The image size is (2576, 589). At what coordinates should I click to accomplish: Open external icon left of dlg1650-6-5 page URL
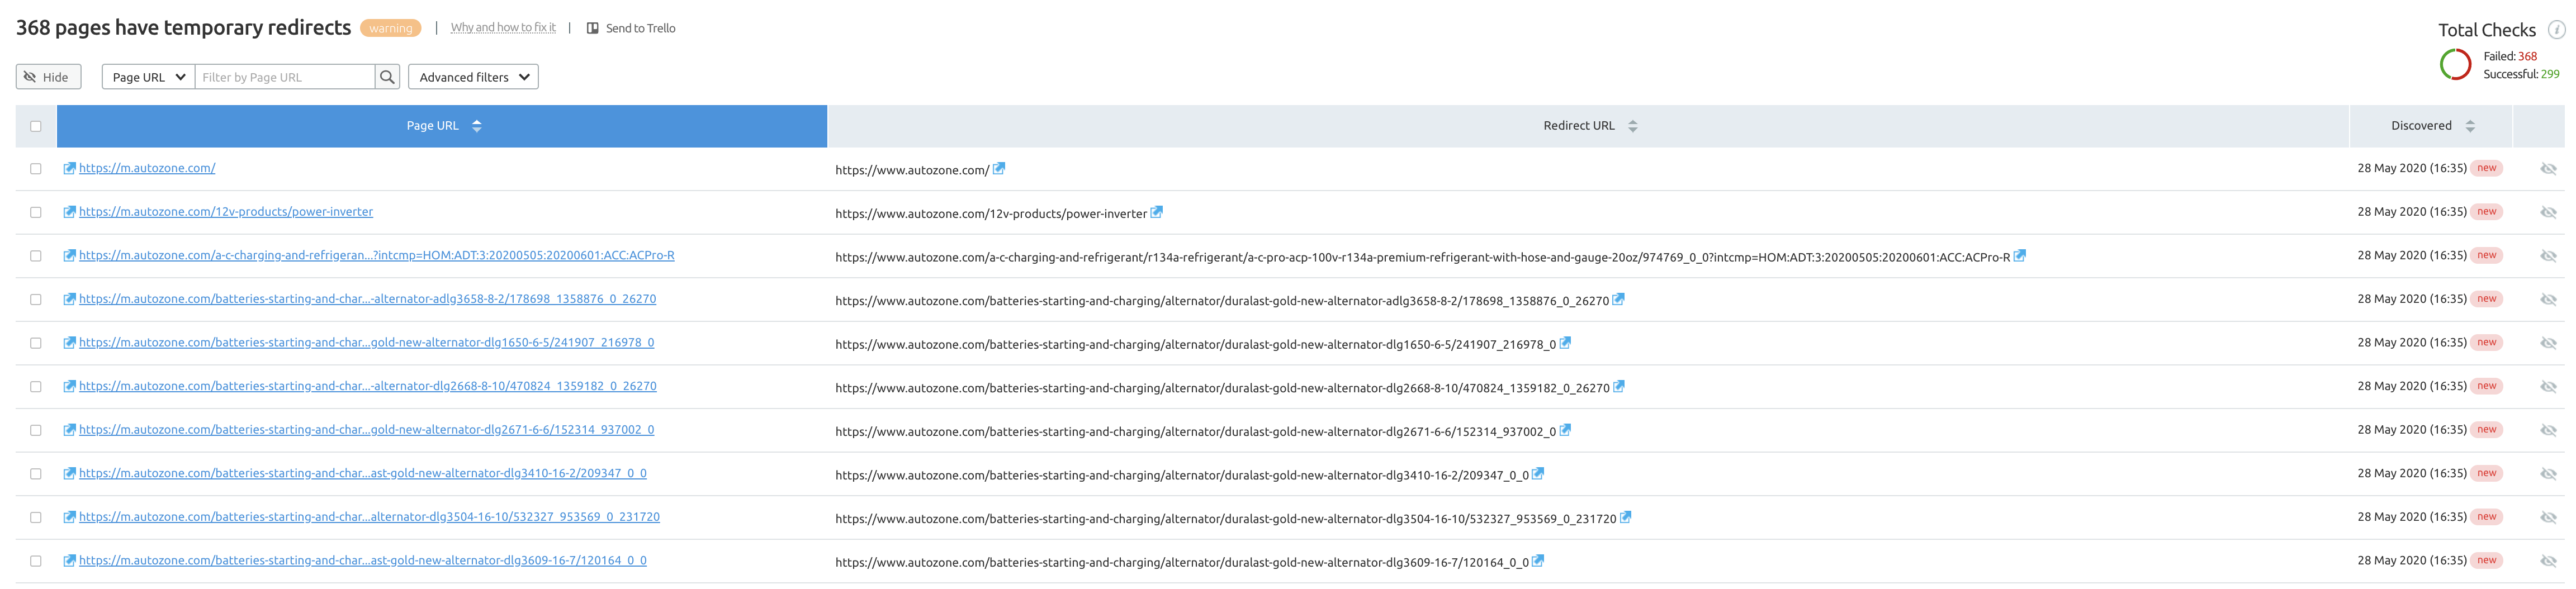pos(70,343)
